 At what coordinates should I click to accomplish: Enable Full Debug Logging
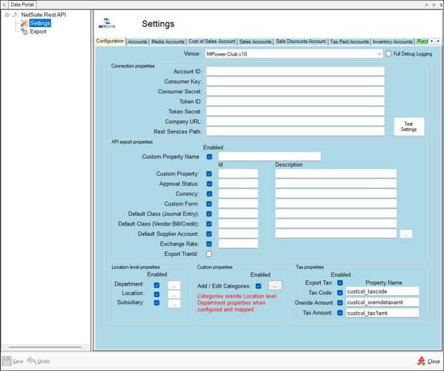(389, 54)
